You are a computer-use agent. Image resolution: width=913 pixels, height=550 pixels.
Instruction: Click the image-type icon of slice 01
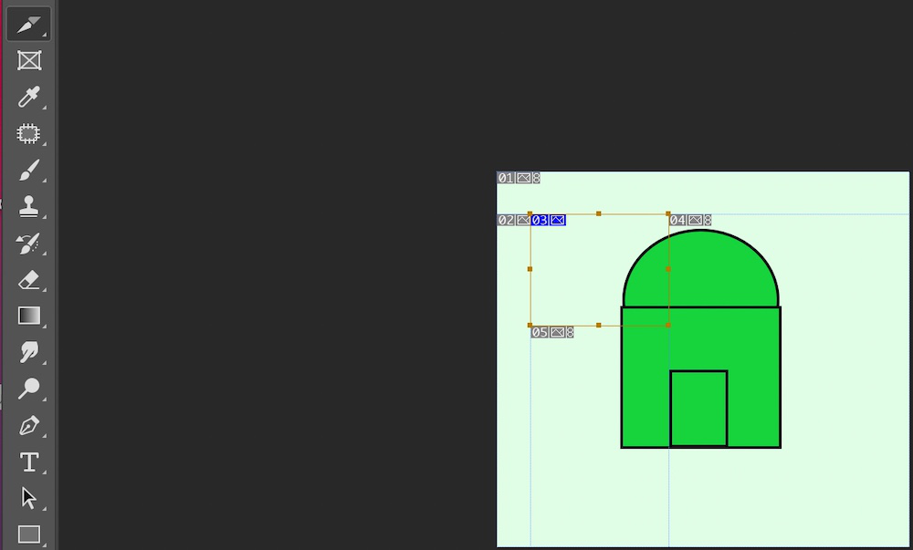(x=523, y=178)
